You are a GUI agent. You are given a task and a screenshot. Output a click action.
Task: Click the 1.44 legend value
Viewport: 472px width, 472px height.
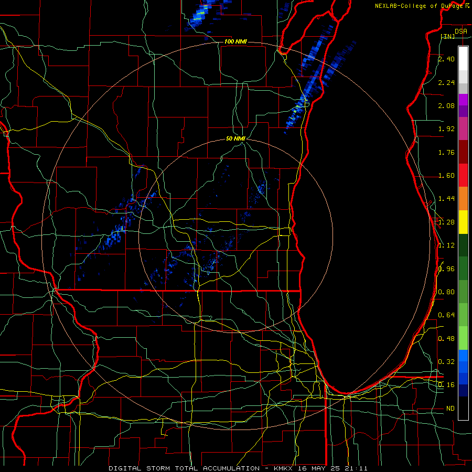(x=446, y=199)
